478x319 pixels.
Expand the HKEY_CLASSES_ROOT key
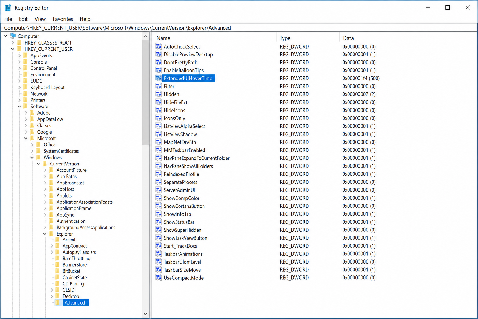click(x=13, y=43)
